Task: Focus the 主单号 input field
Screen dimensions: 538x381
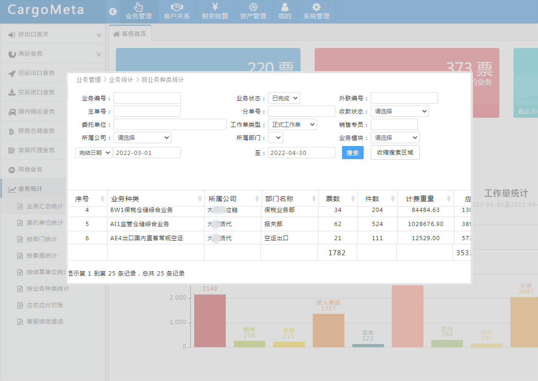Action: (147, 111)
